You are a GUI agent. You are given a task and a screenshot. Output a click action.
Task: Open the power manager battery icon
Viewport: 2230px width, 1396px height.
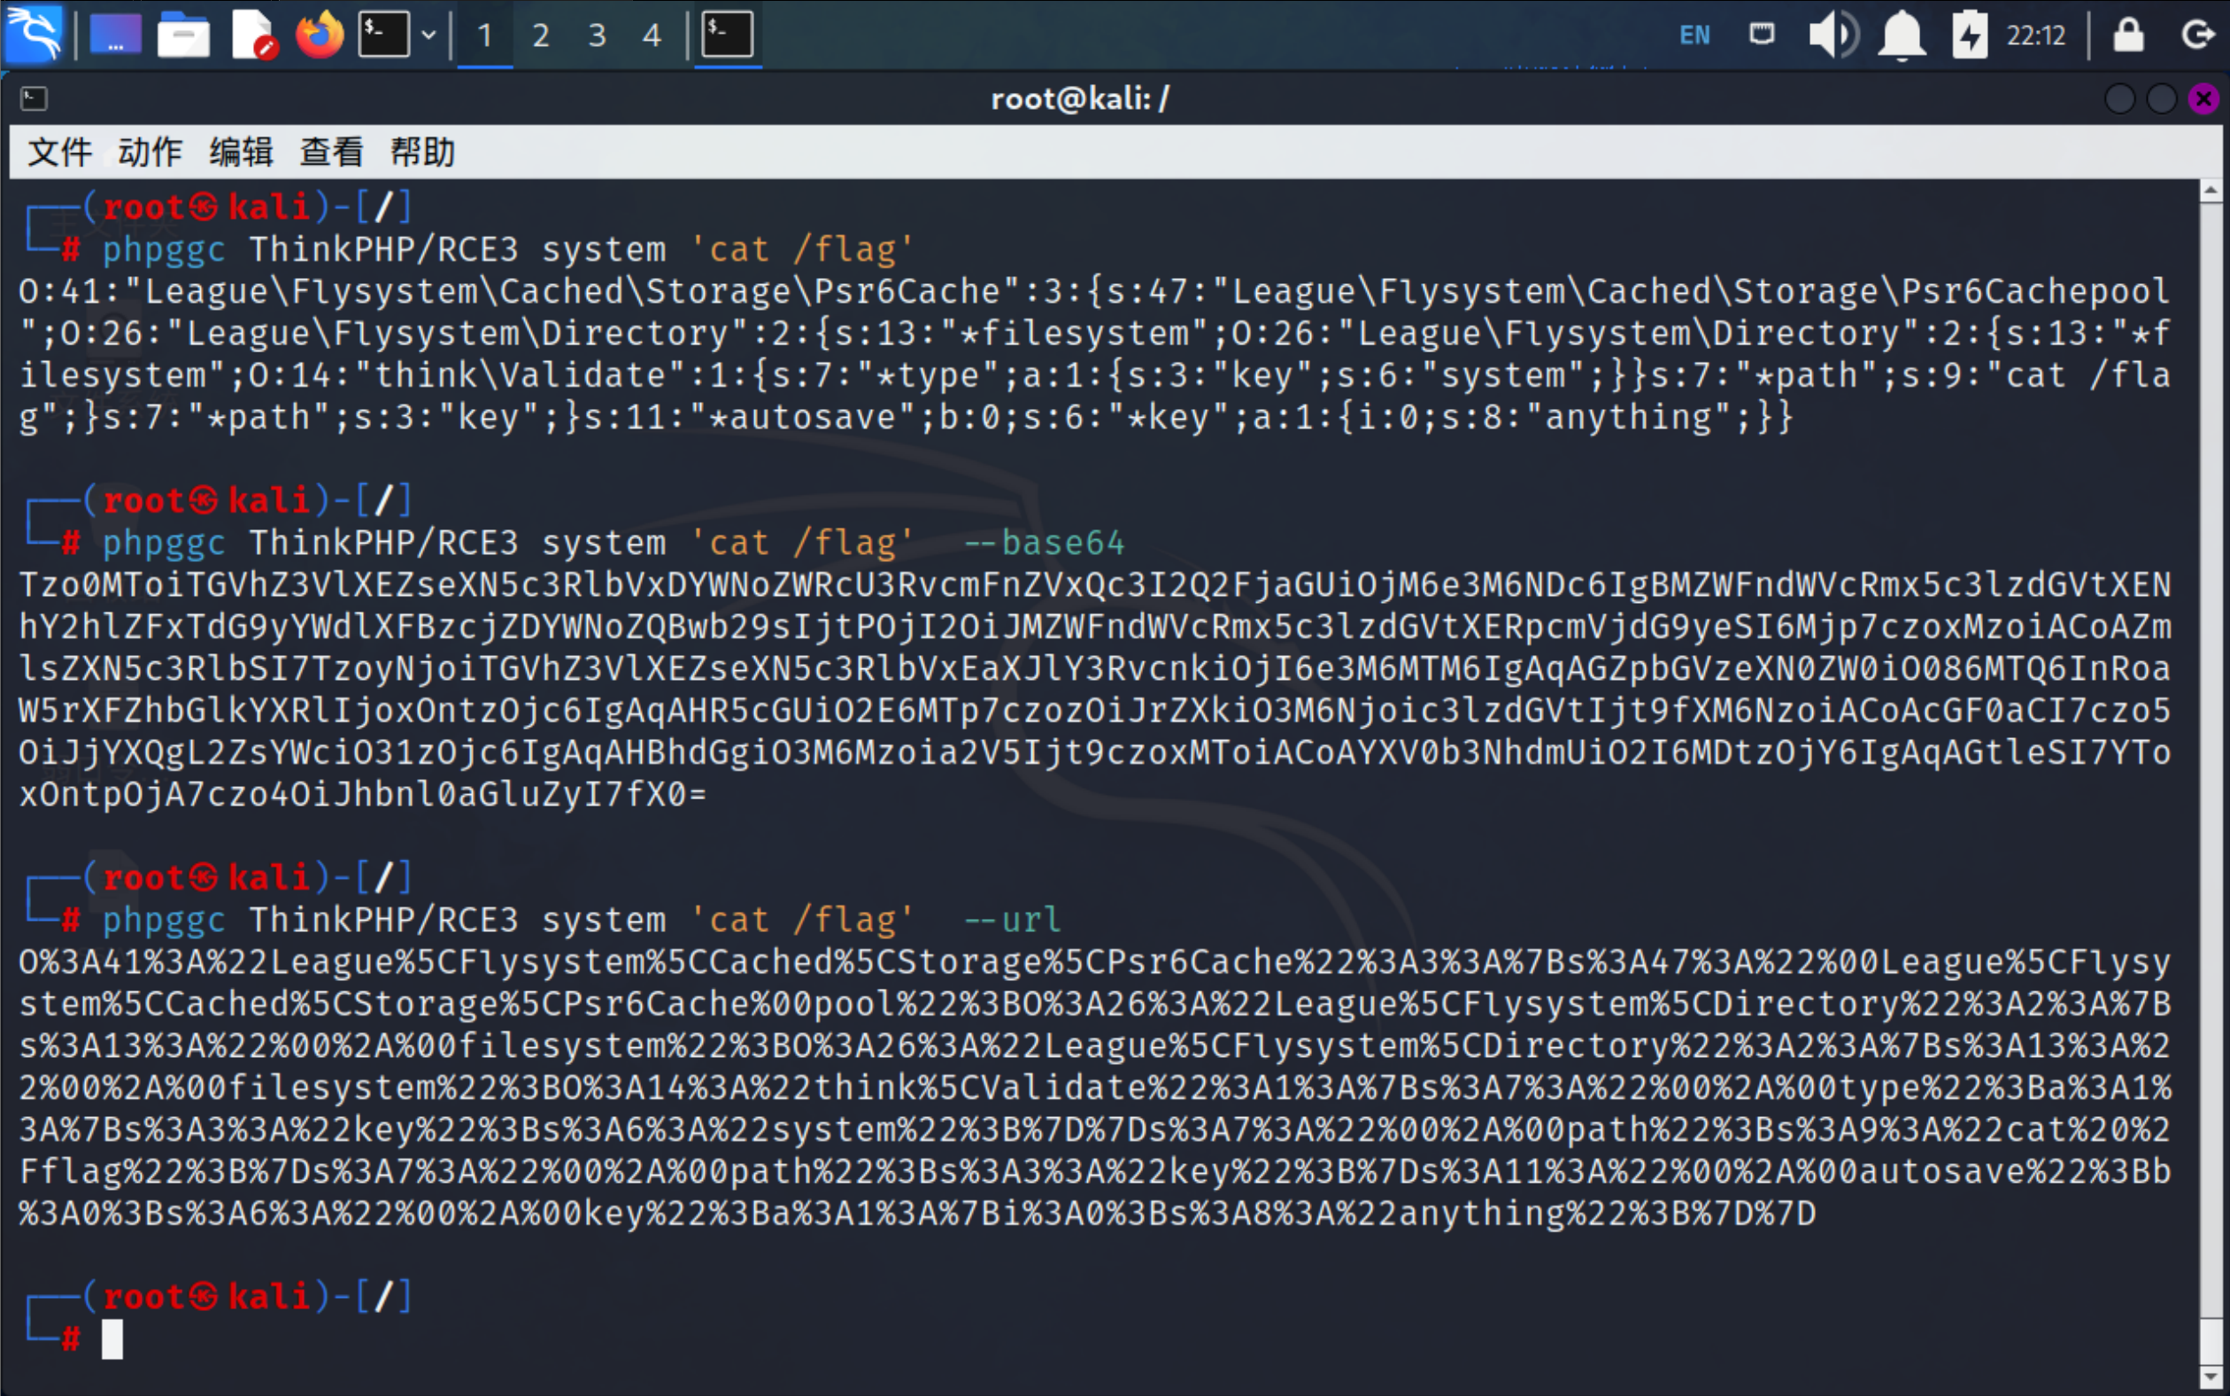tap(1969, 35)
